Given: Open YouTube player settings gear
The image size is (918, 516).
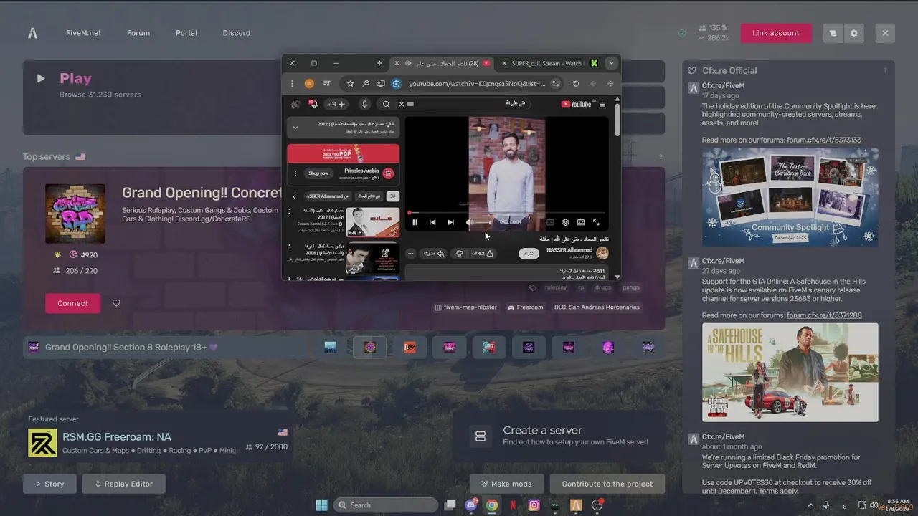Looking at the screenshot, I should click(565, 223).
